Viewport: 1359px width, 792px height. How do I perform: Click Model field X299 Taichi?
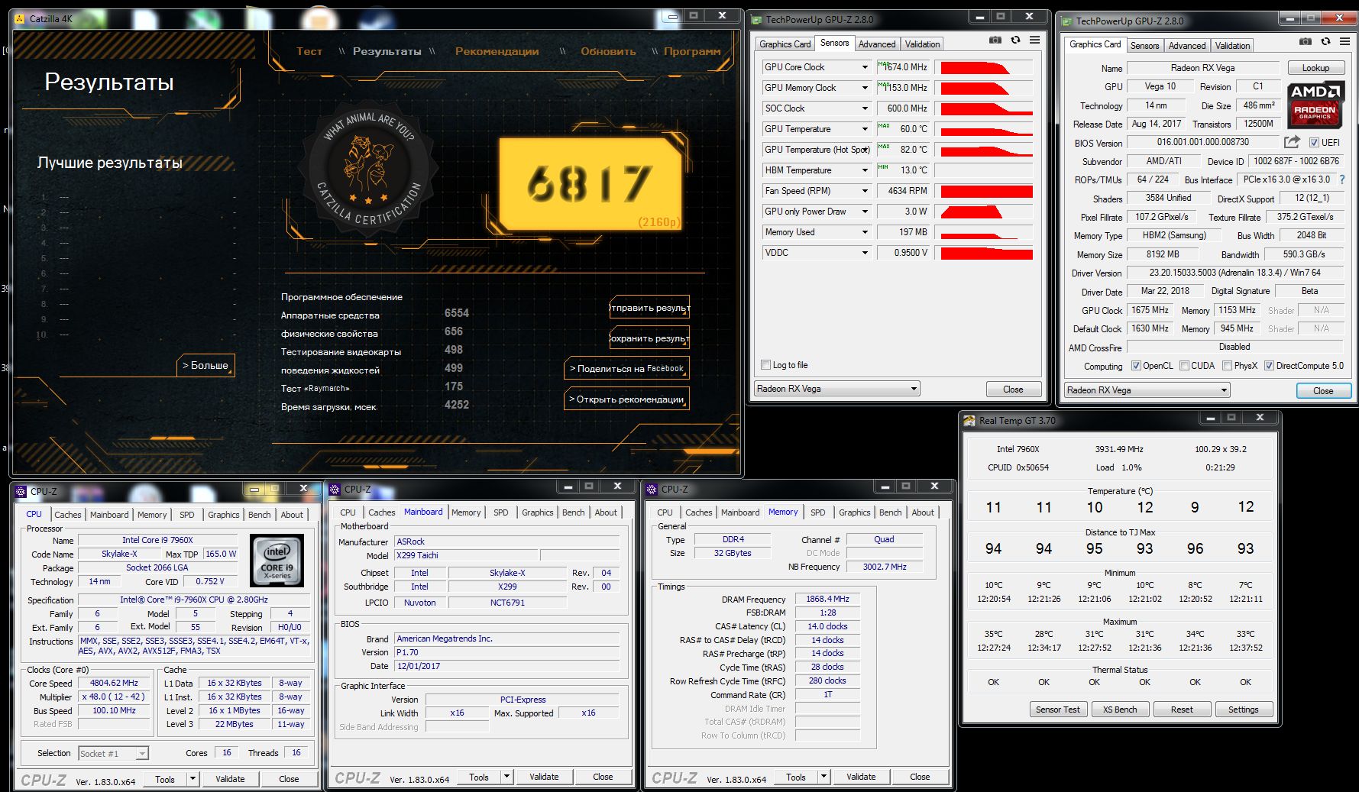[x=466, y=555]
